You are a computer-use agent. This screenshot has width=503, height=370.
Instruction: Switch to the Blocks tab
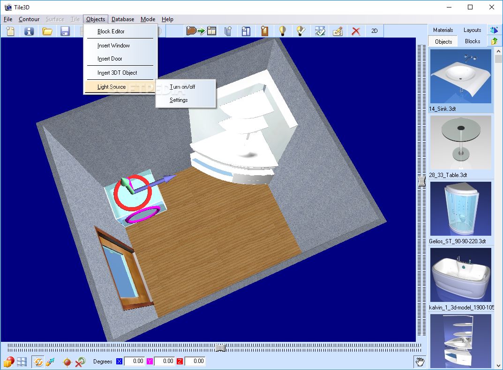pyautogui.click(x=473, y=41)
